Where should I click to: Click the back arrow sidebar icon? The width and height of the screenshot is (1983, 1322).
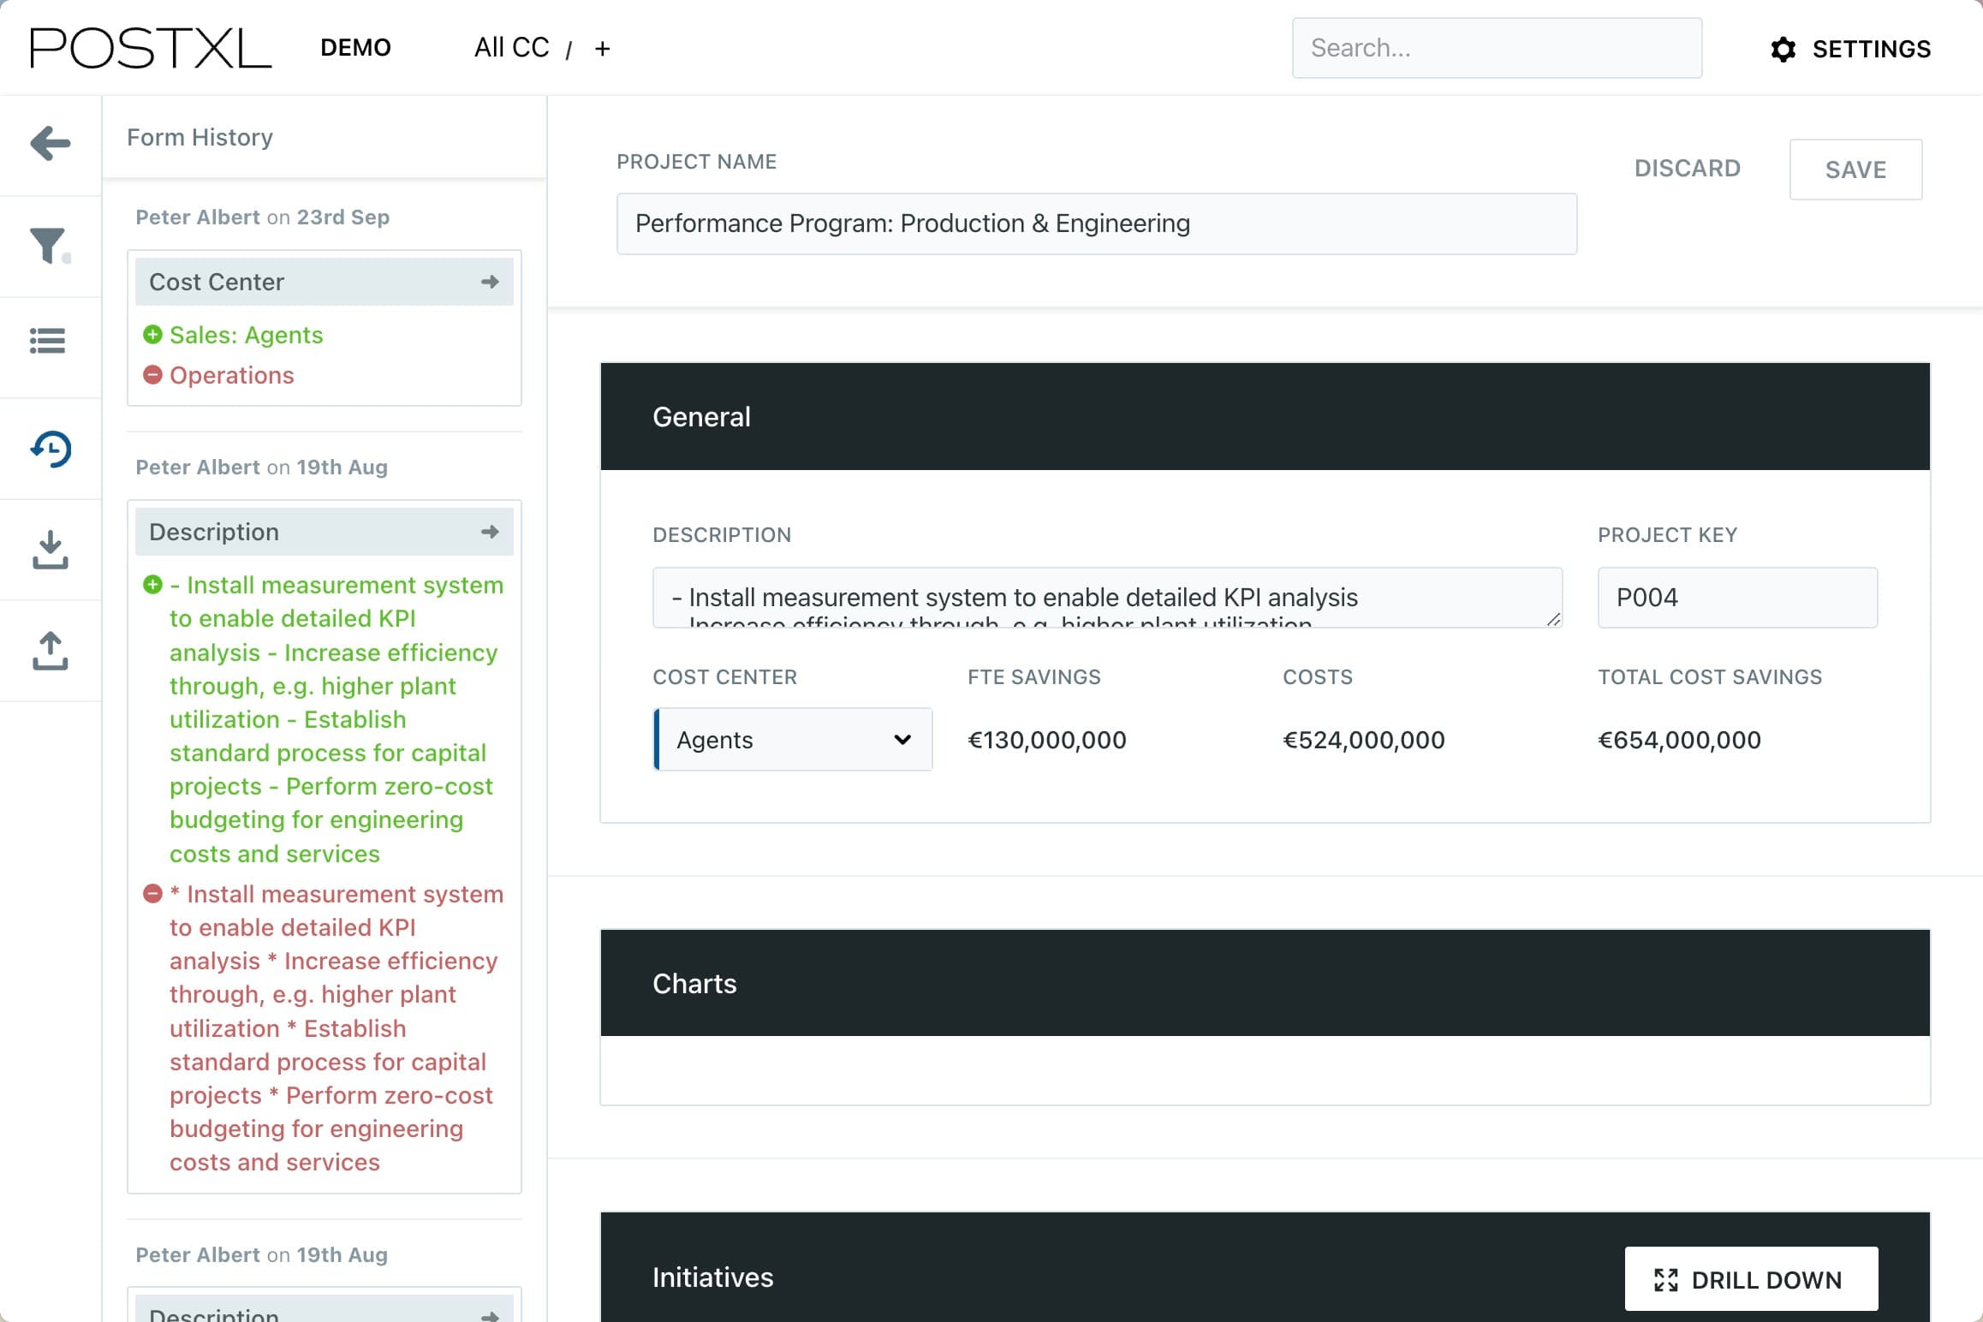(x=51, y=144)
